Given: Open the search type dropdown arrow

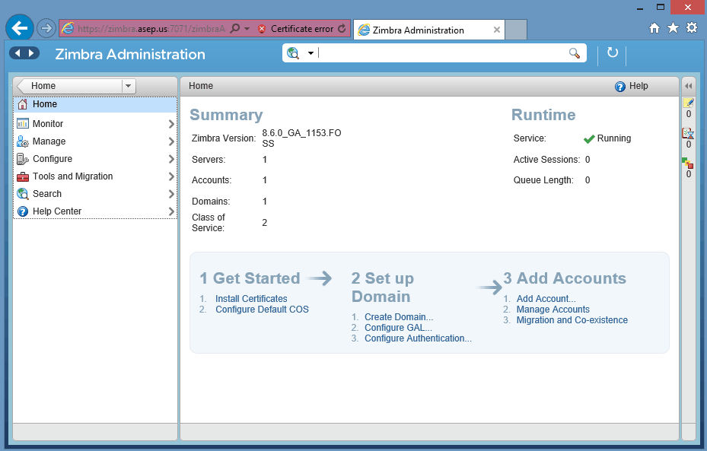Looking at the screenshot, I should [x=311, y=53].
